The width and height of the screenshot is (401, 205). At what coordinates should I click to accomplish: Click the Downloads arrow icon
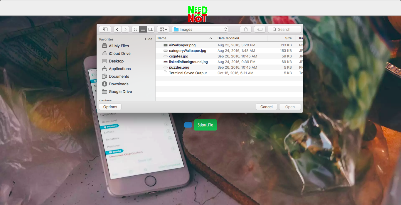point(104,84)
